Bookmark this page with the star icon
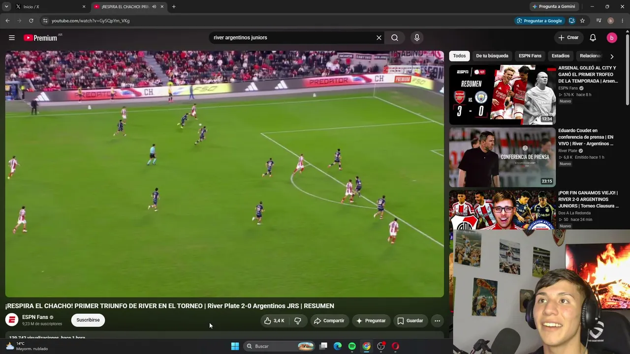630x354 pixels. click(582, 21)
